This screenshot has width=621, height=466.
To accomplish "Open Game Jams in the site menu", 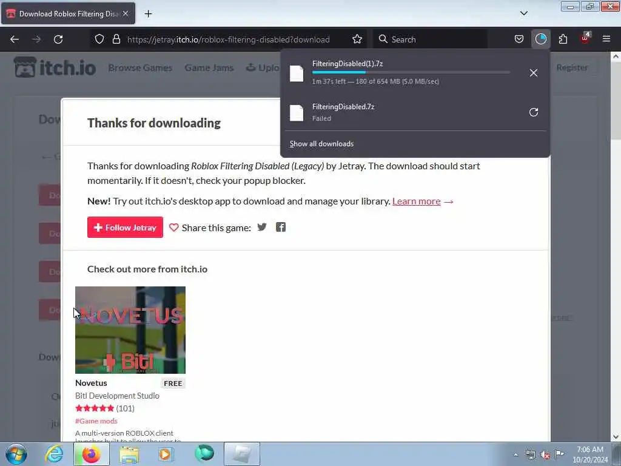I will click(209, 68).
